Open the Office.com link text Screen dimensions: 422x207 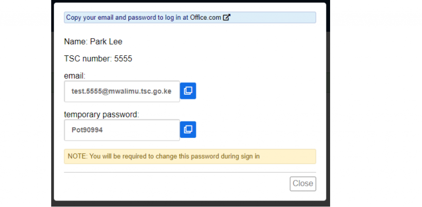206,18
